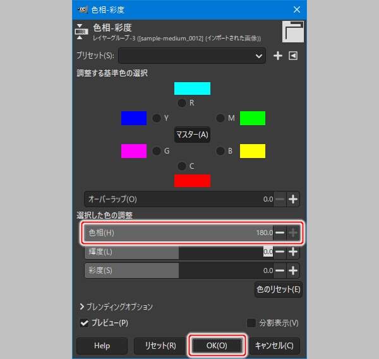
Task: Click the リセット(R) button
Action: click(160, 346)
